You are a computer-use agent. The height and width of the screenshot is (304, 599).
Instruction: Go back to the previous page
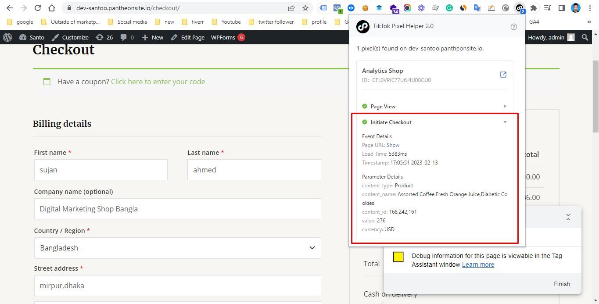(10, 8)
